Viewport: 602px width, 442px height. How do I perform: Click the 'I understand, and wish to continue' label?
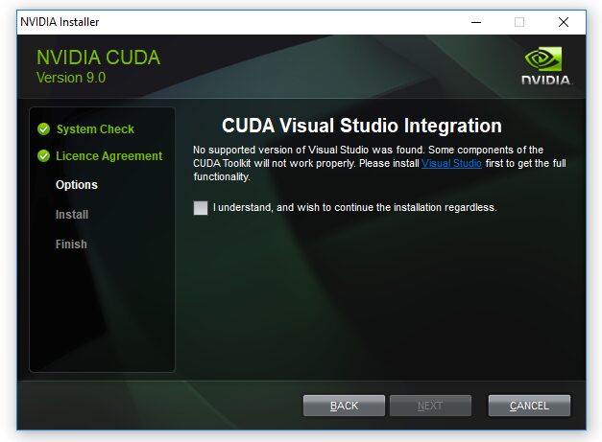click(x=354, y=207)
